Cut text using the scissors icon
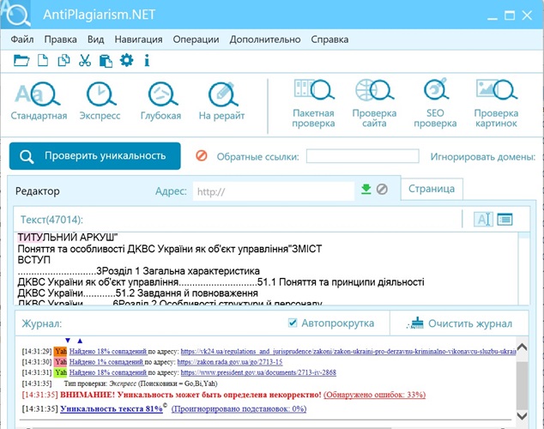 [85, 61]
